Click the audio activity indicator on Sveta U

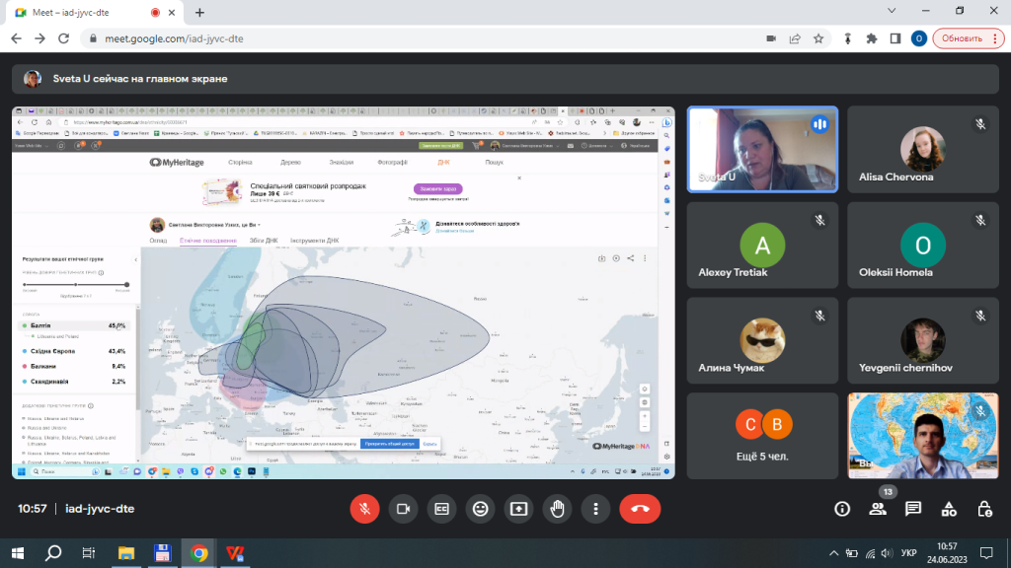click(819, 124)
